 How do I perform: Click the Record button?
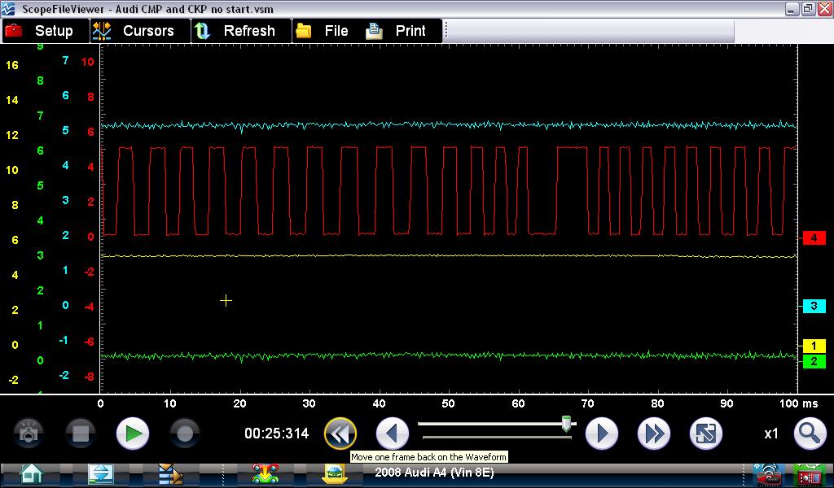pyautogui.click(x=185, y=434)
